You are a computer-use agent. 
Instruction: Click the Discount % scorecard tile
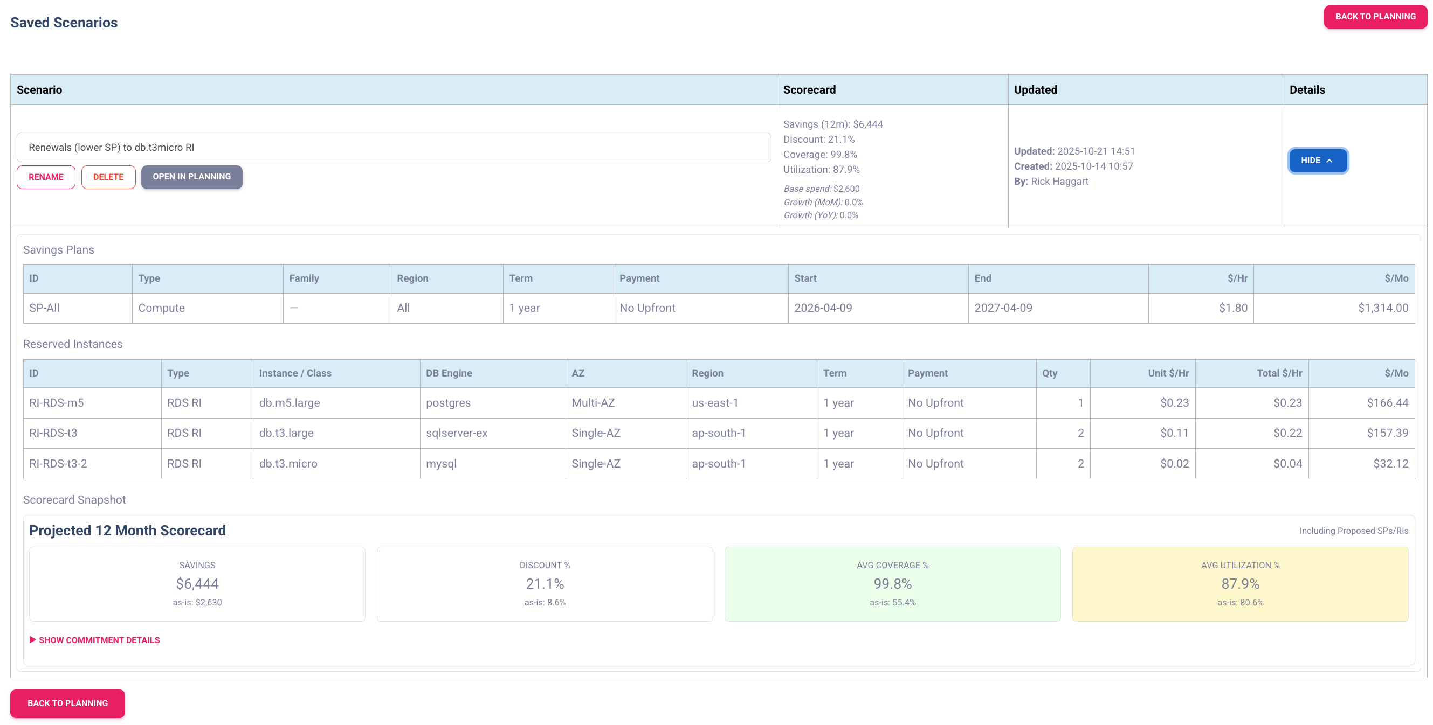[x=544, y=584]
